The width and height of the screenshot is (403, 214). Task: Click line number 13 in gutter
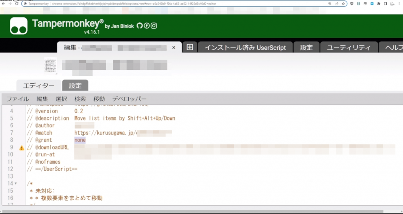(10, 176)
